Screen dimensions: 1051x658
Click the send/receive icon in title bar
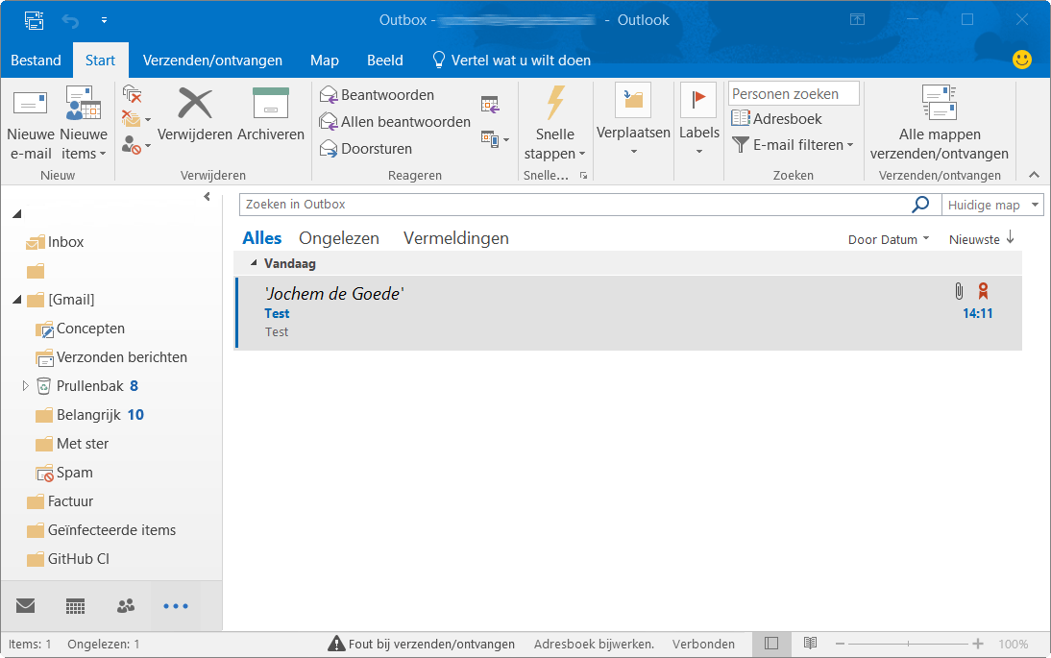(x=35, y=20)
